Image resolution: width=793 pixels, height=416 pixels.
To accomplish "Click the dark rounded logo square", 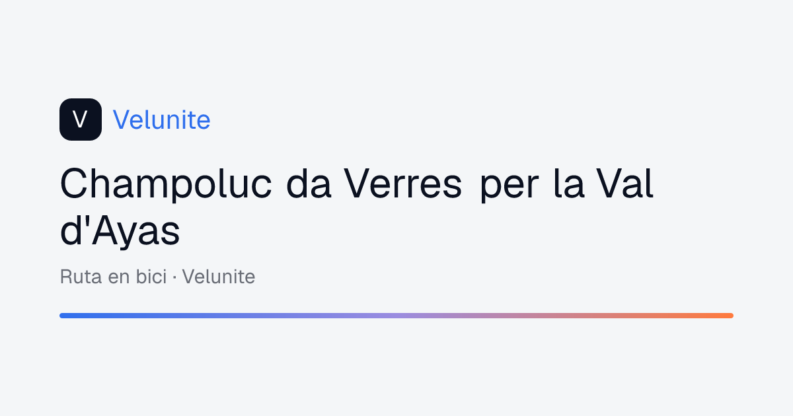I will click(81, 120).
